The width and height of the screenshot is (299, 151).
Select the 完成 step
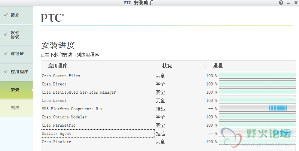point(16,108)
